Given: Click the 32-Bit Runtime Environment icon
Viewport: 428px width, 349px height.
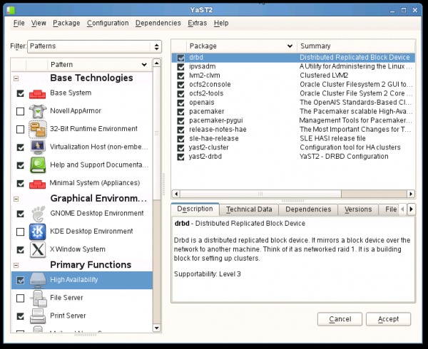Looking at the screenshot, I should 38,130.
